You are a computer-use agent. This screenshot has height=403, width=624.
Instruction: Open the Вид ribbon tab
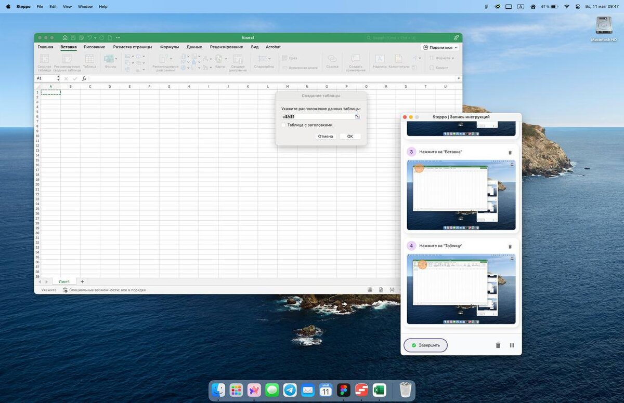[255, 47]
